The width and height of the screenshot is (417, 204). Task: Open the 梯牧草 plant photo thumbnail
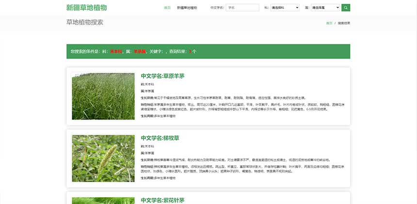(103, 158)
